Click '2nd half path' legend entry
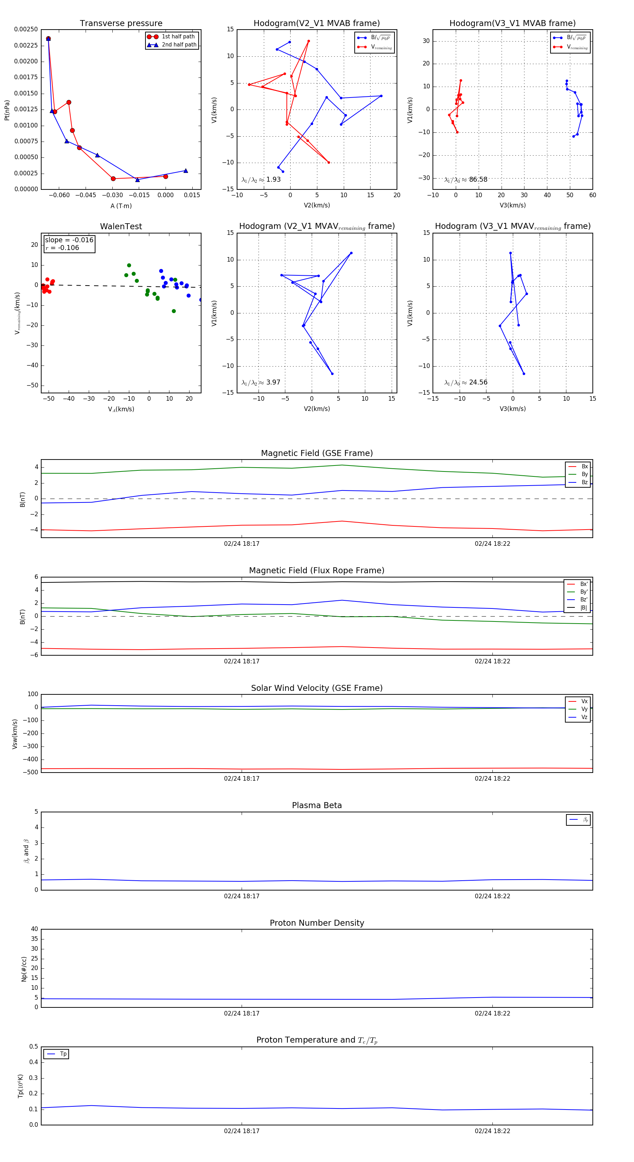Image resolution: width=634 pixels, height=1162 pixels. coord(172,45)
